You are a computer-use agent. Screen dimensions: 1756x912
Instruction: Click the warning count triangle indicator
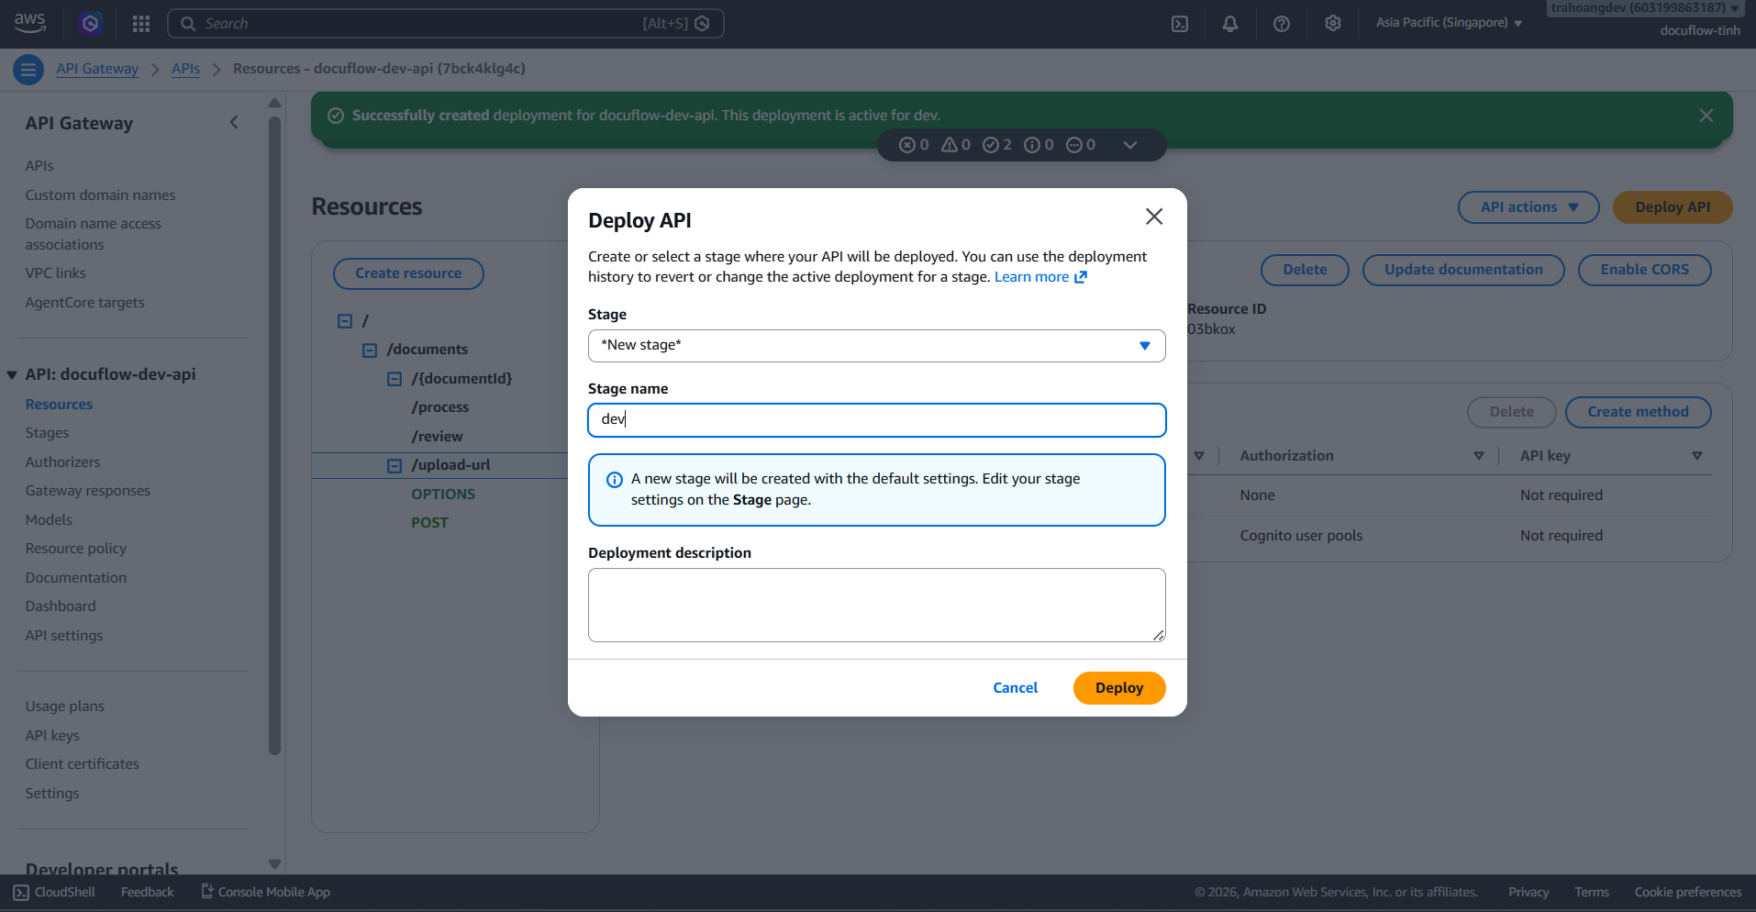[x=956, y=145]
